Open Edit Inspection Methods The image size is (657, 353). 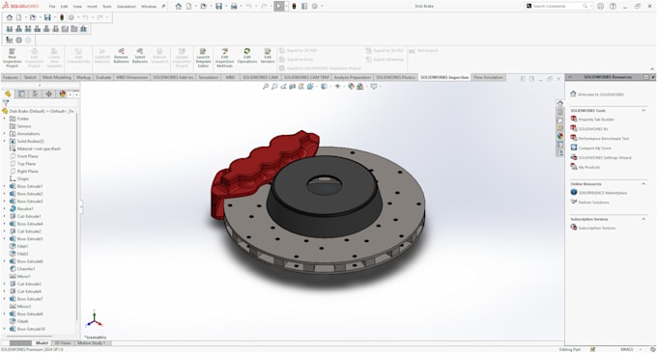tap(224, 58)
